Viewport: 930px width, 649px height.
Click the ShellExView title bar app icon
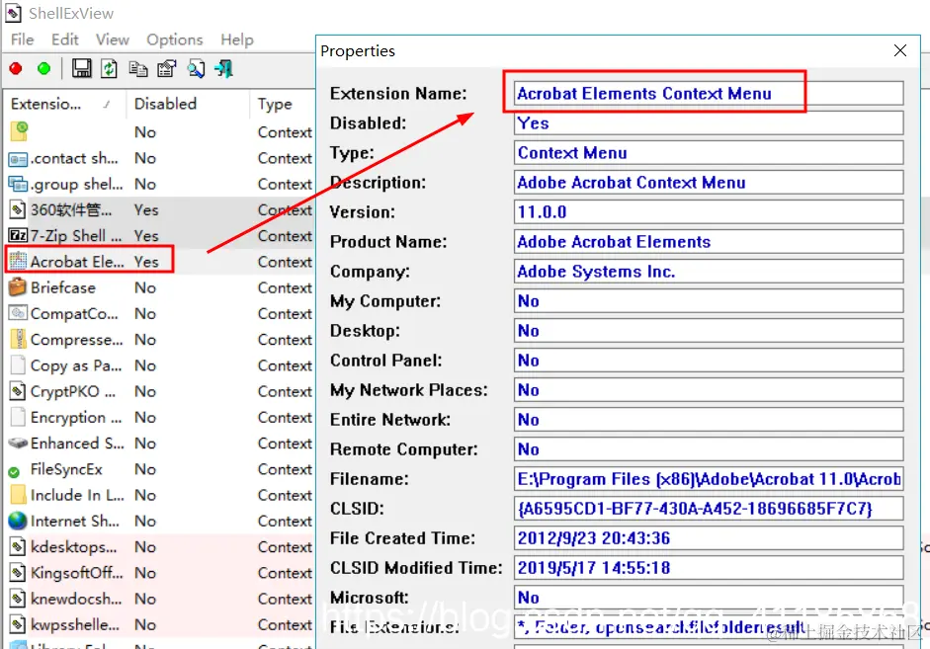[x=13, y=13]
